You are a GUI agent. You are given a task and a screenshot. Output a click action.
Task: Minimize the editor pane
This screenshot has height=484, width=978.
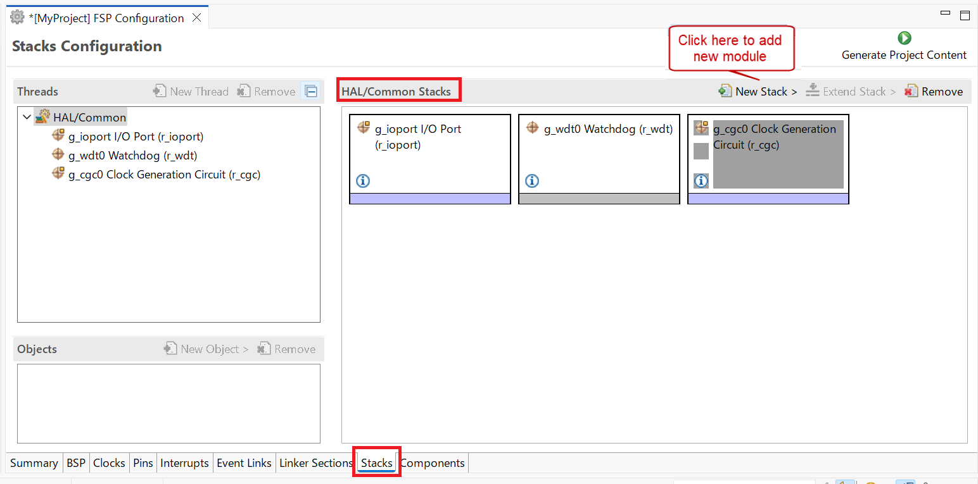946,13
